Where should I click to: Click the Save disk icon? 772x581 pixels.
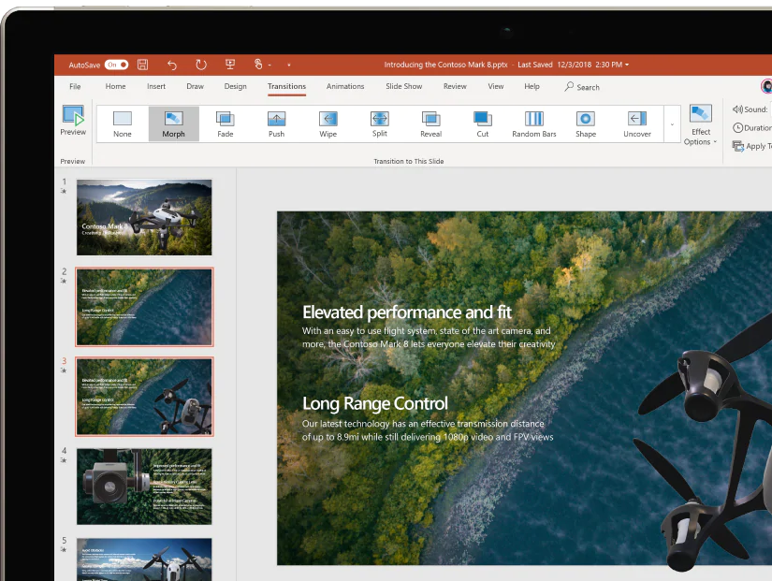click(143, 65)
